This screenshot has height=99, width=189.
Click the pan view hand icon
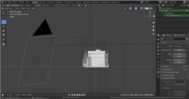pyautogui.click(x=153, y=27)
